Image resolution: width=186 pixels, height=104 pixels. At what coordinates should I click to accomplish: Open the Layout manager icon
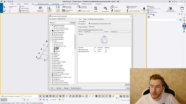coord(127,11)
